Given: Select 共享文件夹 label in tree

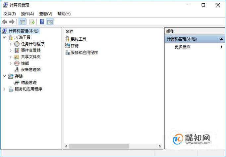Looking at the screenshot, I should coord(31,57).
